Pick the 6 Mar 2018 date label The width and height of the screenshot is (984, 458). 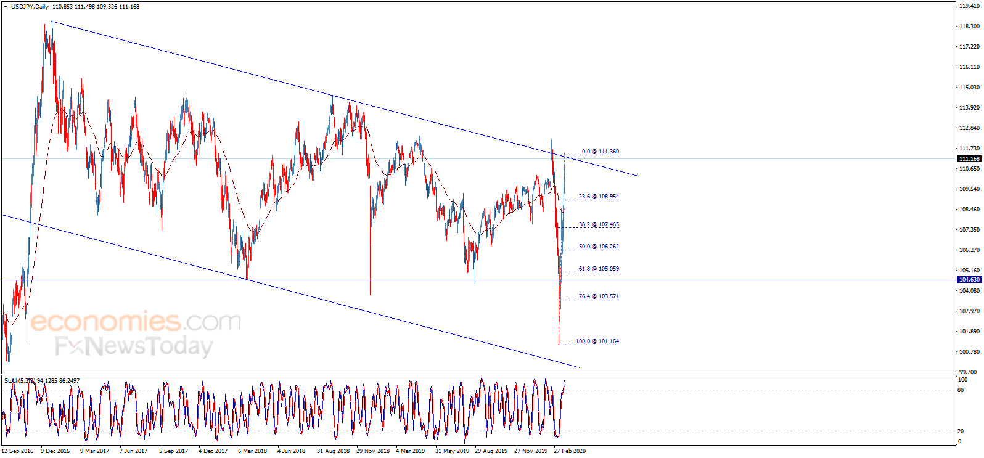(x=252, y=451)
